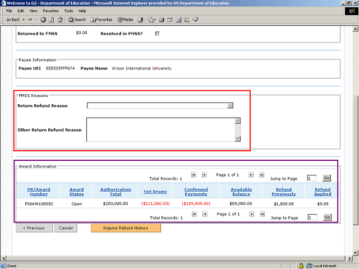Click the History toolbar icon
359x269 pixels.
[x=140, y=20]
